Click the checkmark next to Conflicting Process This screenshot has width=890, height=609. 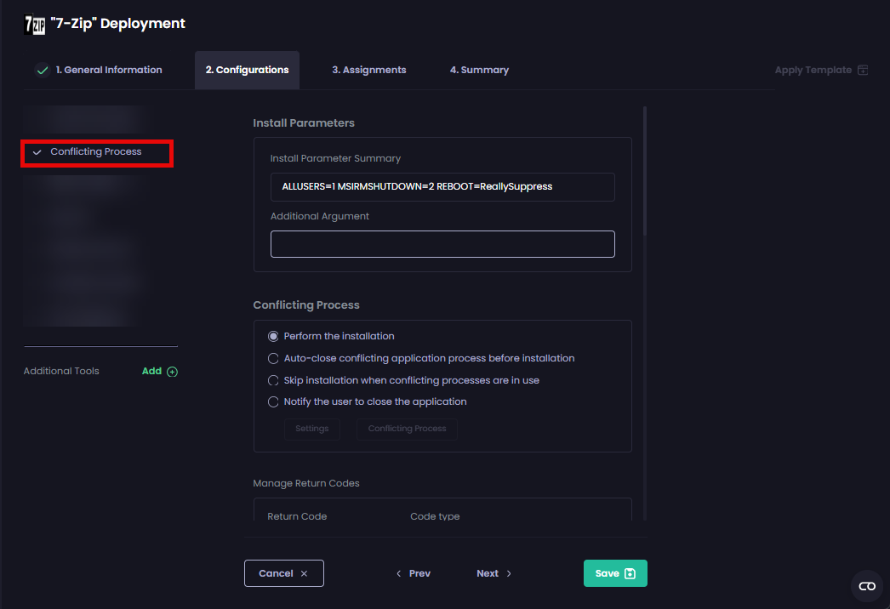tap(37, 151)
